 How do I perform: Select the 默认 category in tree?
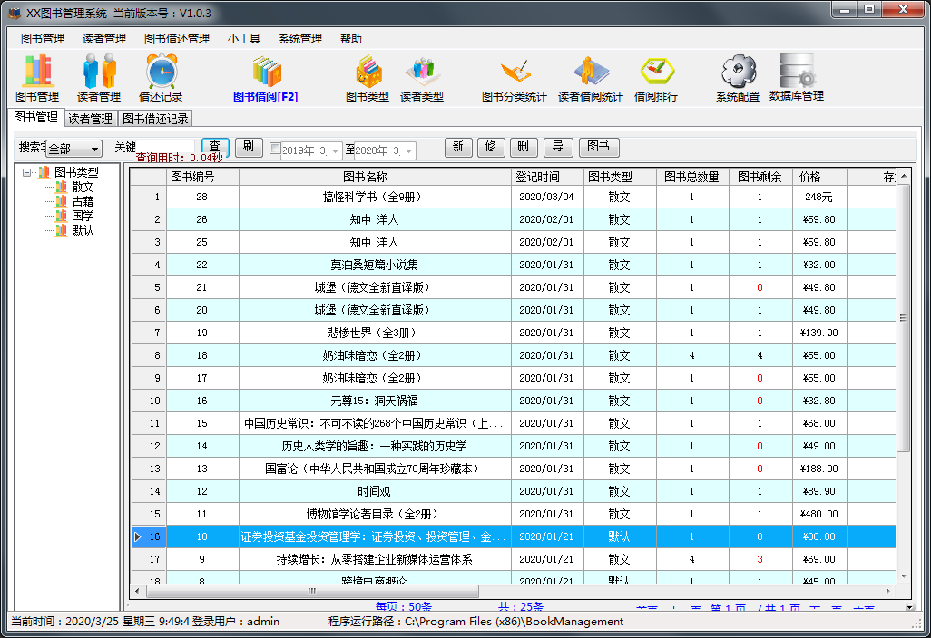click(x=83, y=230)
